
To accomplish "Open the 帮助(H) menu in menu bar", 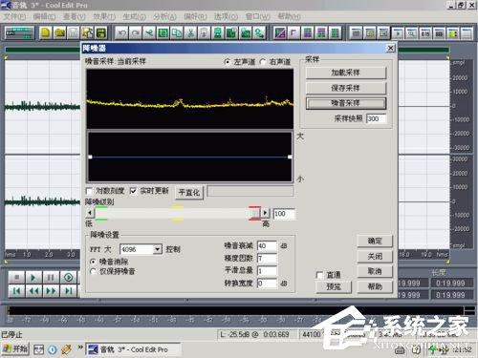I will 289,16.
